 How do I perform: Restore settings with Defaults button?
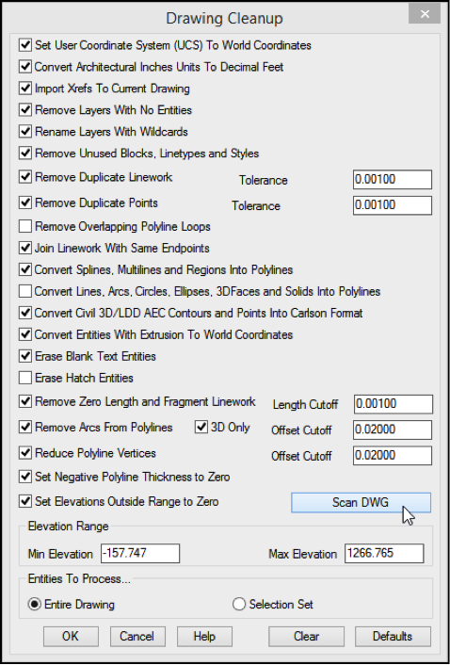coord(393,637)
